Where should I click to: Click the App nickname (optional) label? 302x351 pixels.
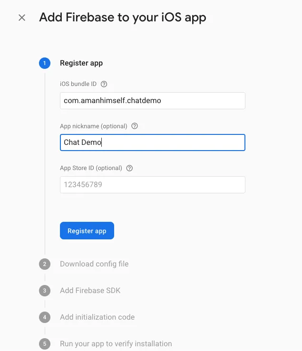pos(94,126)
